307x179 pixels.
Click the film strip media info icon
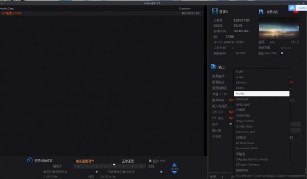pos(215,12)
